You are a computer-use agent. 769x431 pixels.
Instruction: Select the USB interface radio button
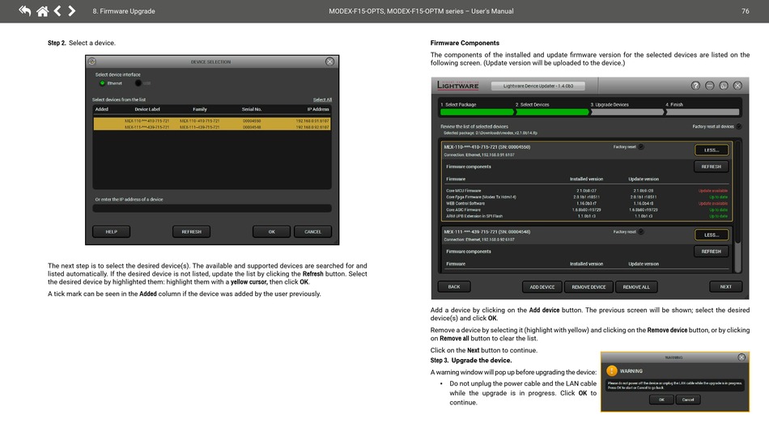click(138, 82)
